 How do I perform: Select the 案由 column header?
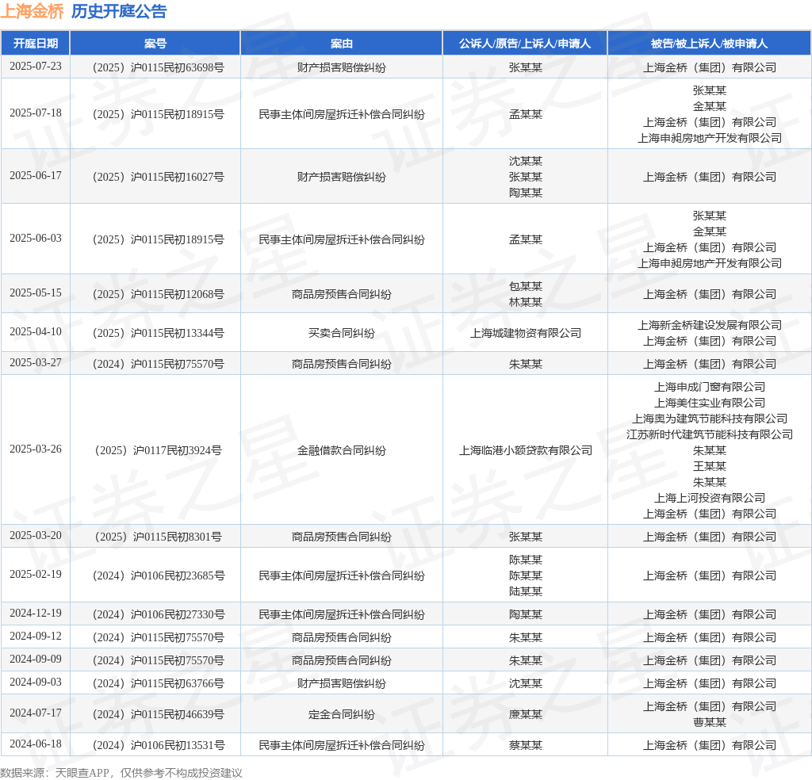point(342,44)
